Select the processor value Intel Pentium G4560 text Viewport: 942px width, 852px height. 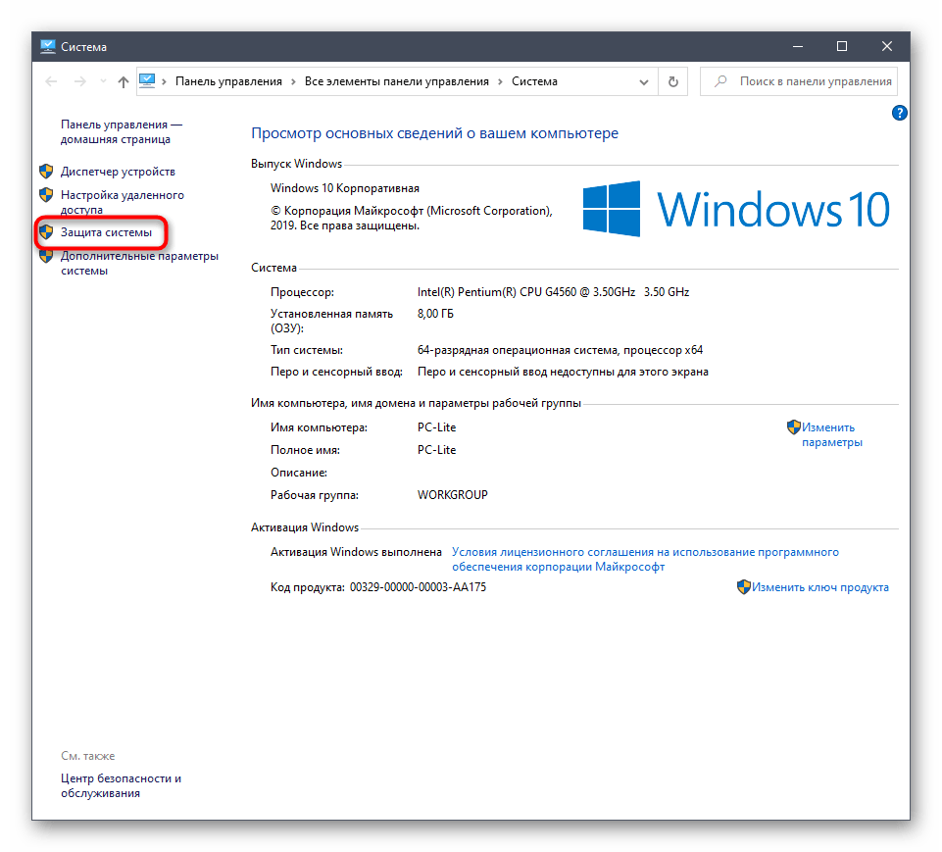(x=553, y=292)
